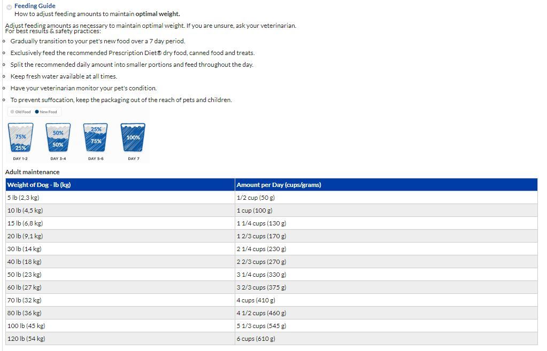
Task: Click the Day 5-6 food bowl icon
Action: (x=96, y=138)
